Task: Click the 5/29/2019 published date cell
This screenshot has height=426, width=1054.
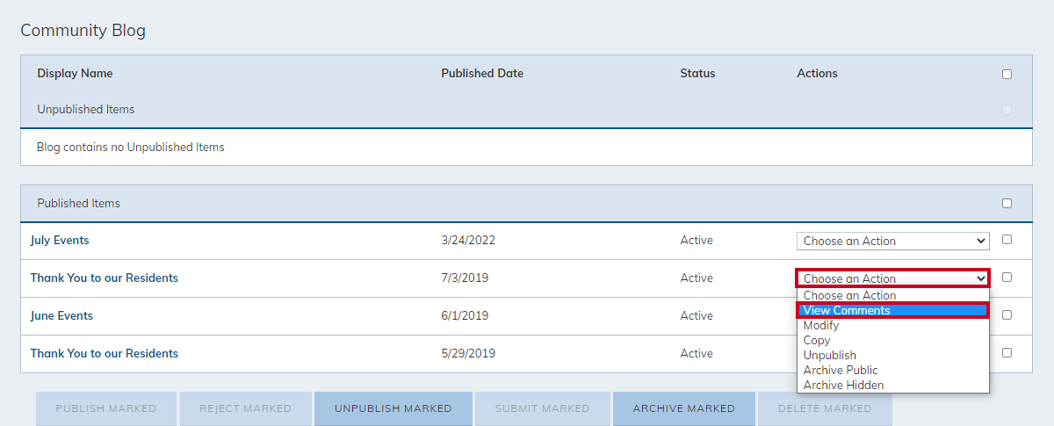Action: (x=468, y=353)
